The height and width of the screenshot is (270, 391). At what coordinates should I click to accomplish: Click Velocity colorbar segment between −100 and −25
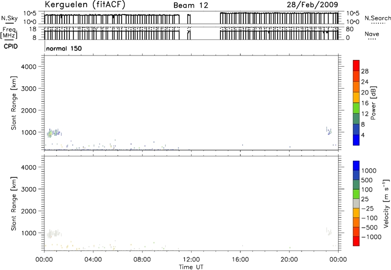tap(356, 213)
